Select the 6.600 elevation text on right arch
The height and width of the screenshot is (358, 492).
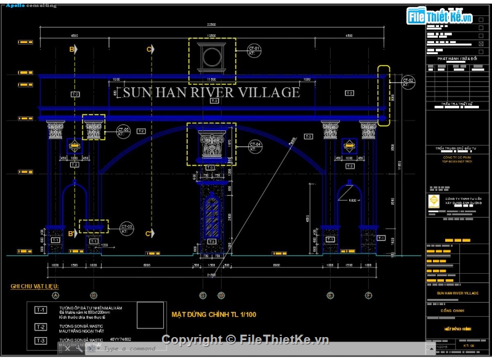point(353,201)
